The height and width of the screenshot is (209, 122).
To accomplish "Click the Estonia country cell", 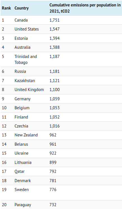I will 21,38.
